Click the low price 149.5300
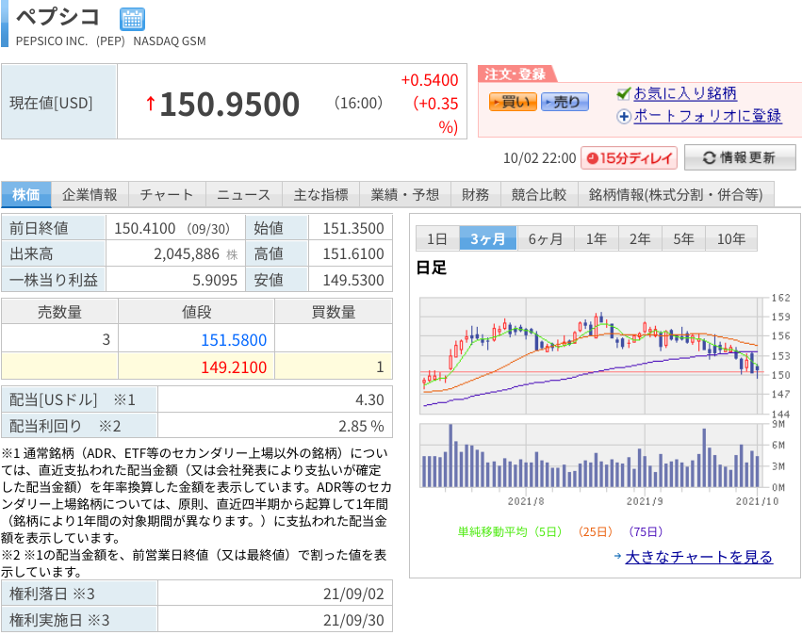The width and height of the screenshot is (802, 635). (x=352, y=280)
